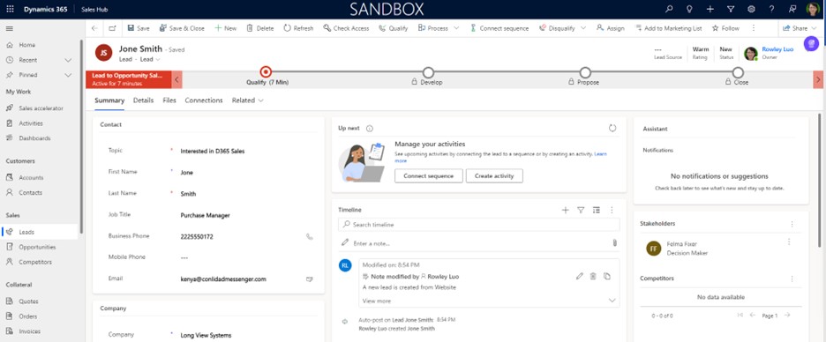This screenshot has height=342, width=826.
Task: Collapse the sidebar hamburger menu
Action: 10,28
